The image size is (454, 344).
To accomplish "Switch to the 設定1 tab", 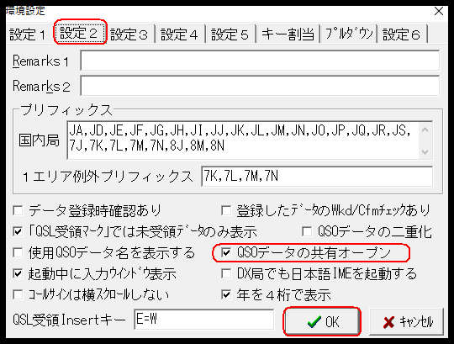I will click(x=28, y=34).
